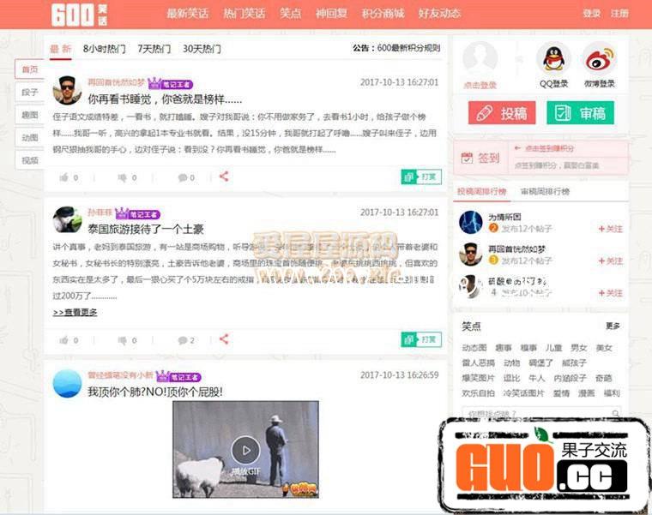652x515 pixels.
Task: Like the first post with thumbs-up icon
Action: (x=63, y=177)
